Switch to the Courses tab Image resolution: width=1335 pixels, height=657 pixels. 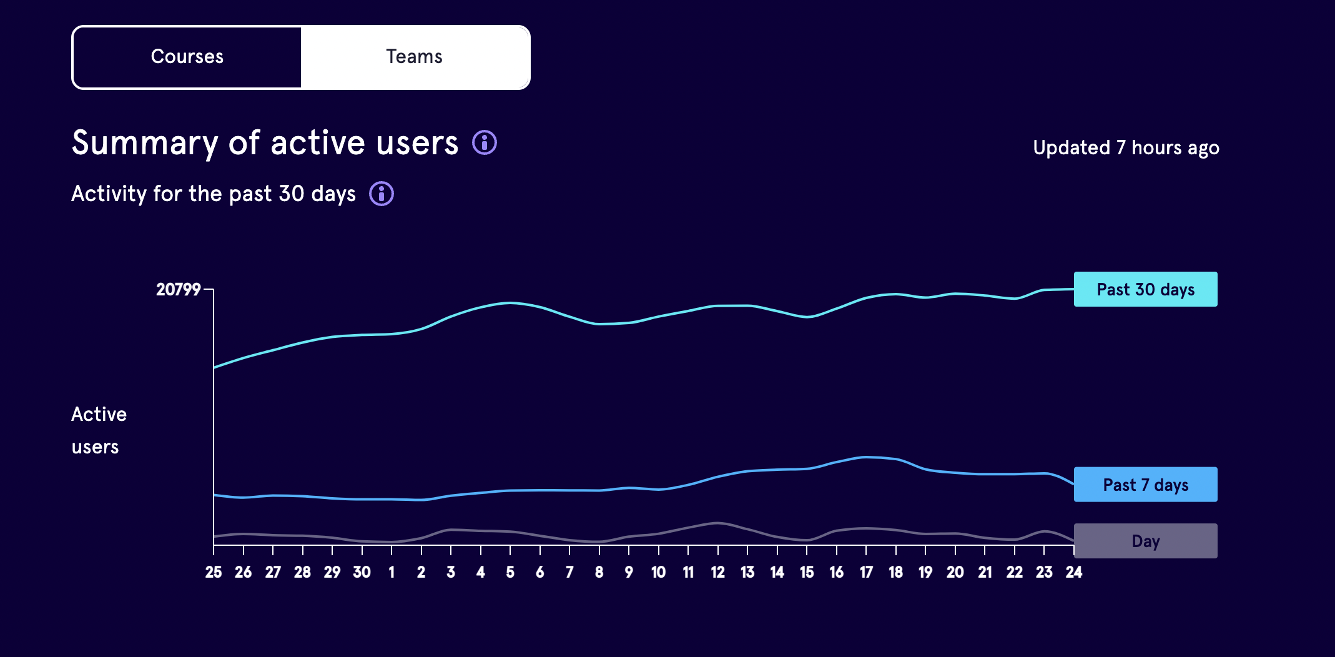187,57
